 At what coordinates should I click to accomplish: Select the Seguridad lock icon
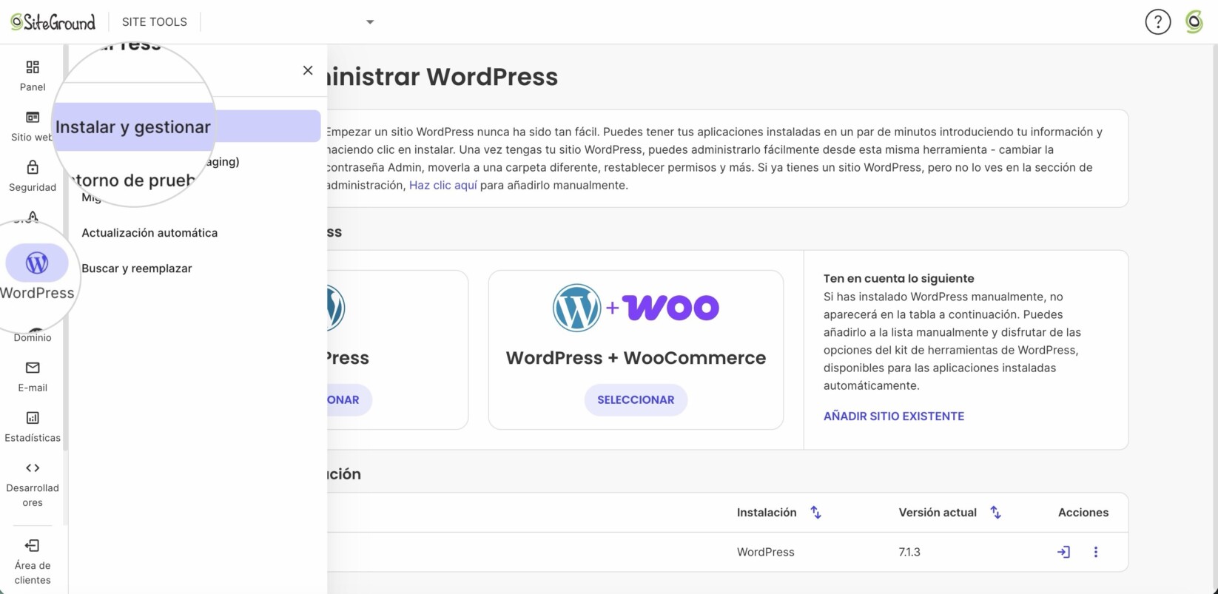tap(33, 167)
